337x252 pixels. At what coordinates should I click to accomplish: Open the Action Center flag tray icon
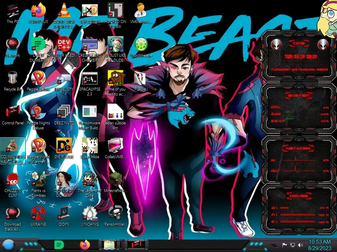coord(285,245)
